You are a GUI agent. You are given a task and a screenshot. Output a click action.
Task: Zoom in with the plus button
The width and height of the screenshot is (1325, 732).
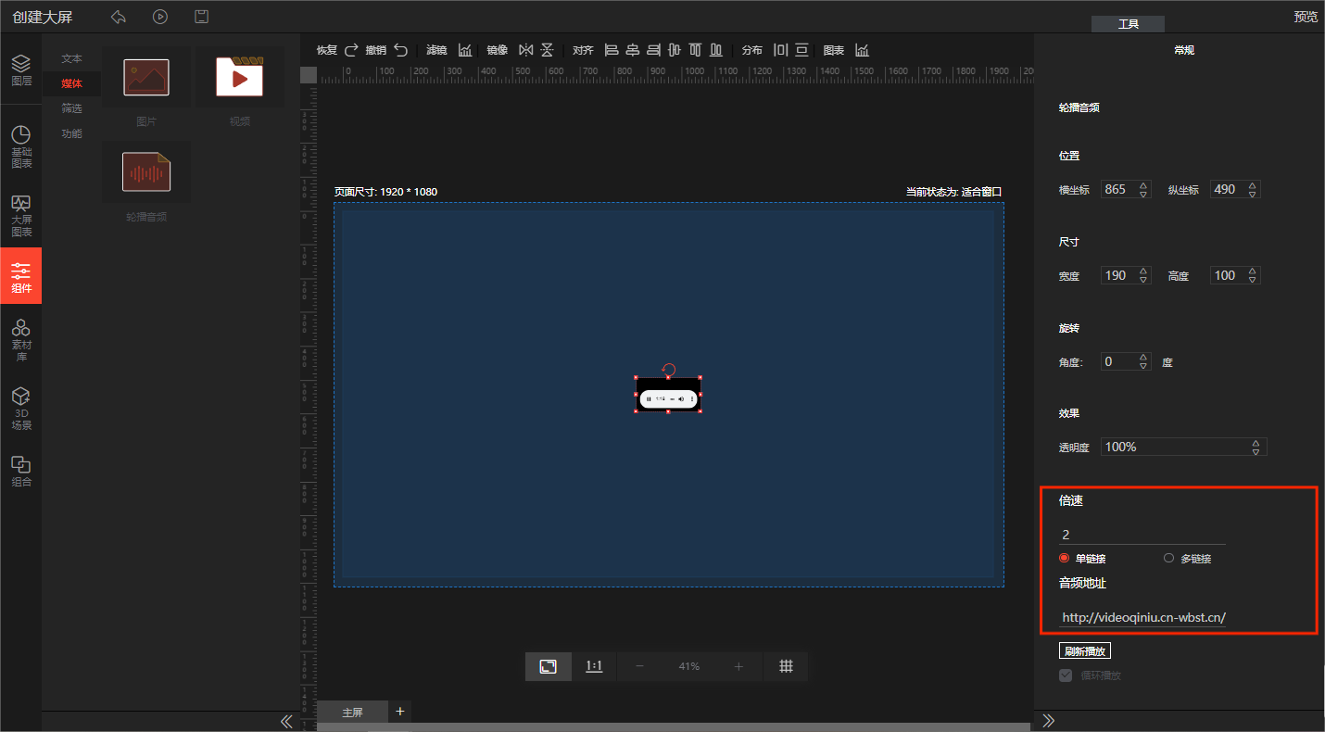[738, 666]
